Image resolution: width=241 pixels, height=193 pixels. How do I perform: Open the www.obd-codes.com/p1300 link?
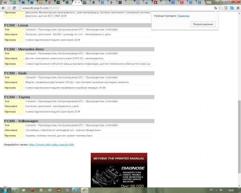coord(51,145)
